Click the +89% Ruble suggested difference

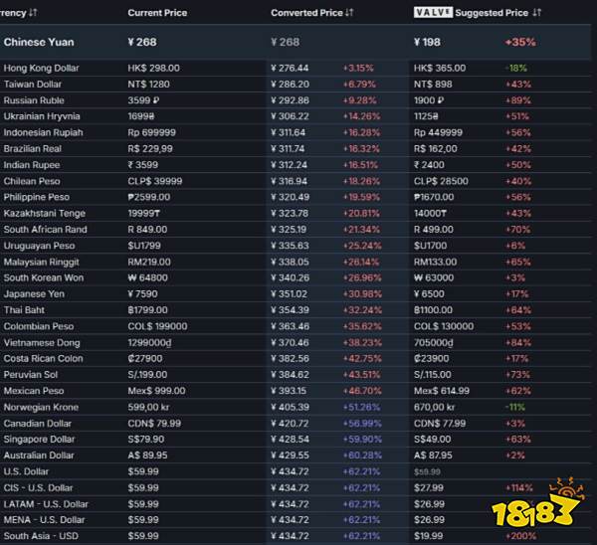517,100
